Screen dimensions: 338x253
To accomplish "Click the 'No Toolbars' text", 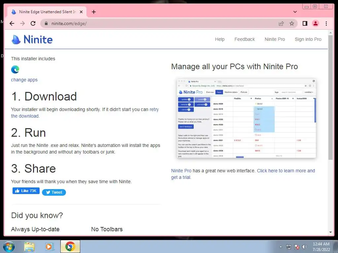I will (107, 229).
